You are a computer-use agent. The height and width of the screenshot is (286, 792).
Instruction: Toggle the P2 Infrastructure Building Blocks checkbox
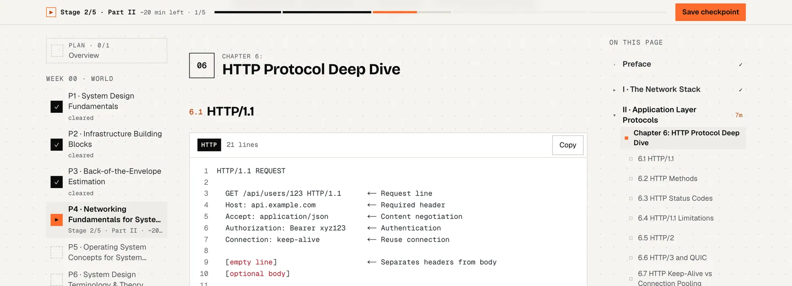57,144
